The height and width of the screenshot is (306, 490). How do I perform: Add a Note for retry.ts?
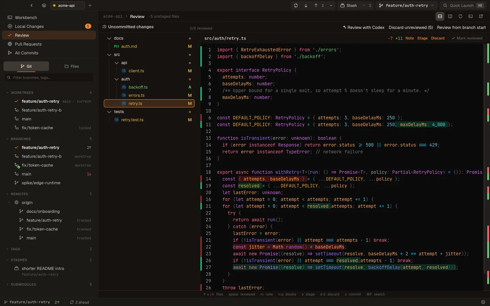click(x=410, y=38)
